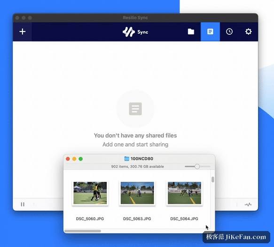Minimize the 100NCD80 Finder window
The width and height of the screenshot is (274, 247).
pos(74,159)
